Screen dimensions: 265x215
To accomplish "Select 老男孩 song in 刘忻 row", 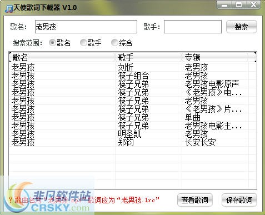I will (23, 67).
